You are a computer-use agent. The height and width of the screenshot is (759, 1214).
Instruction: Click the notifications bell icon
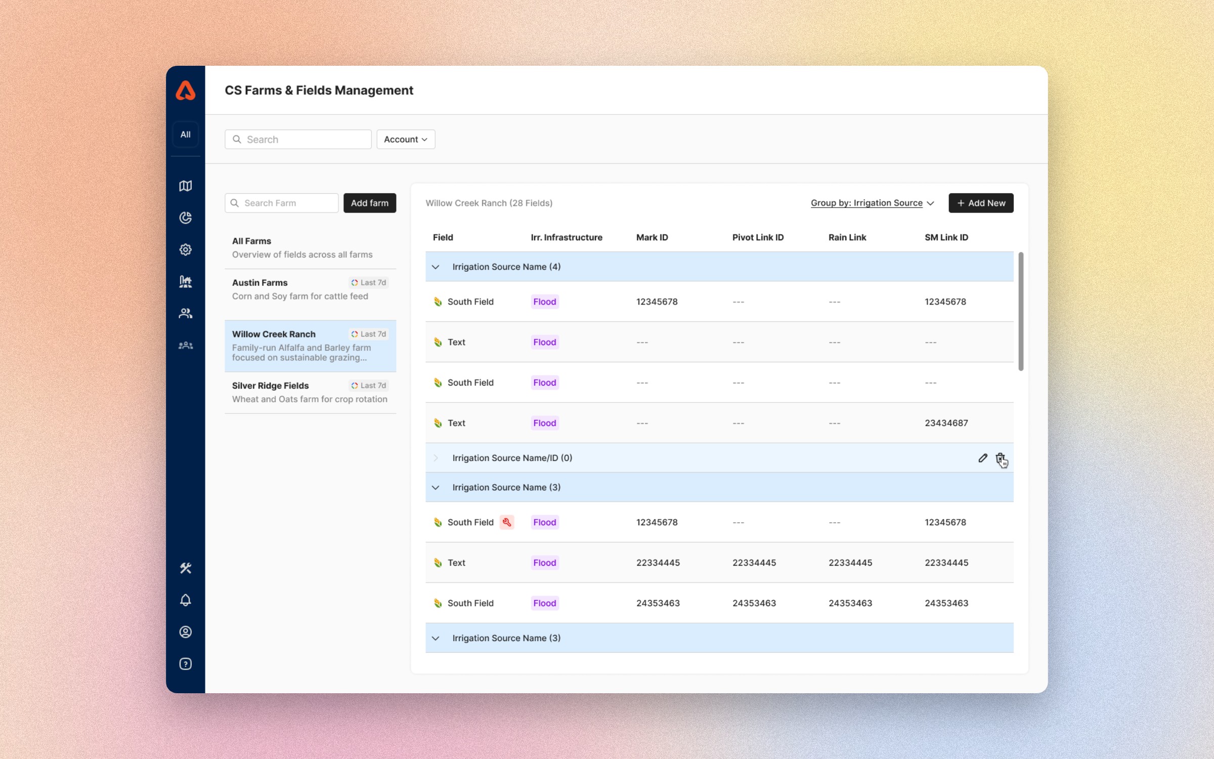pos(185,600)
